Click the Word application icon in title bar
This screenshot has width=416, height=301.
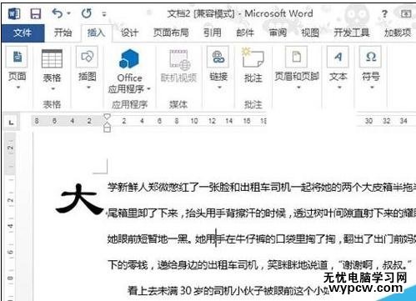[13, 13]
